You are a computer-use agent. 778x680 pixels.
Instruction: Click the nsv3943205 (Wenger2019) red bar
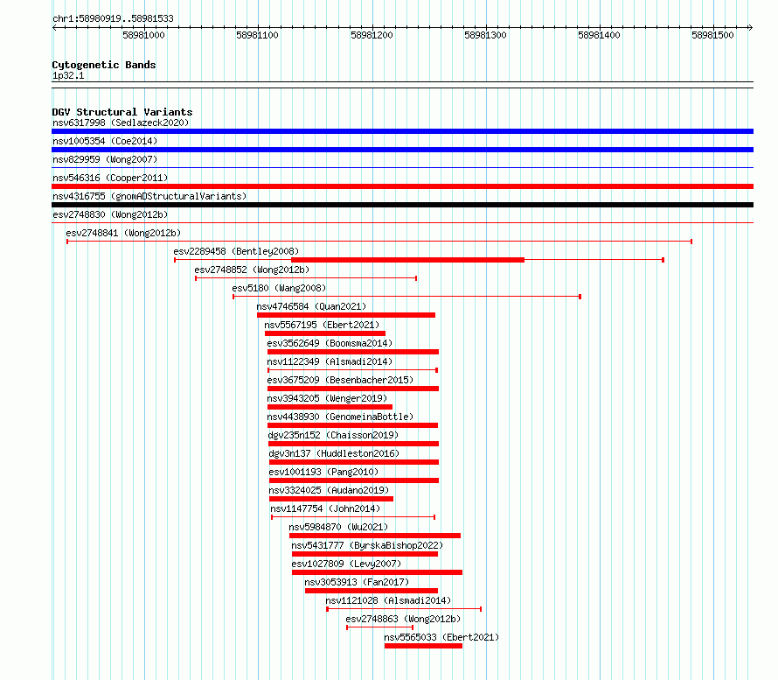pos(330,407)
